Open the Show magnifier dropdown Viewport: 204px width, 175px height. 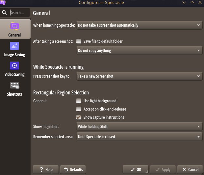click(139, 126)
